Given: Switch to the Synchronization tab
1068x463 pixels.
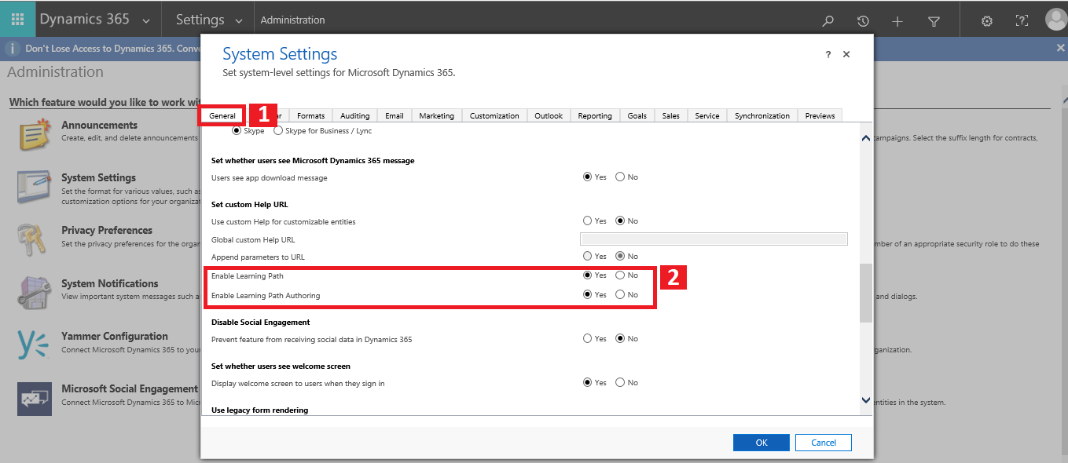Looking at the screenshot, I should pos(762,115).
